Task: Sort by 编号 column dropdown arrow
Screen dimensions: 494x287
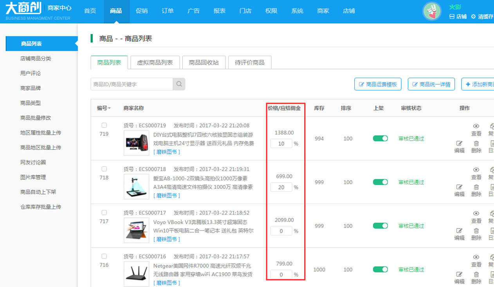Action: click(109, 108)
